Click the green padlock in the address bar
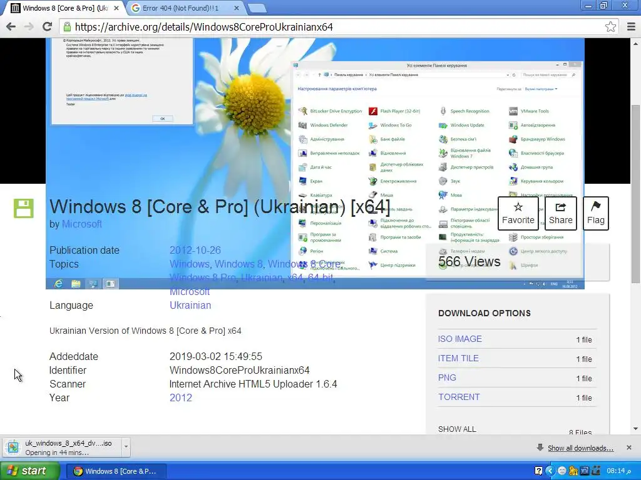This screenshot has width=641, height=480. [x=67, y=27]
